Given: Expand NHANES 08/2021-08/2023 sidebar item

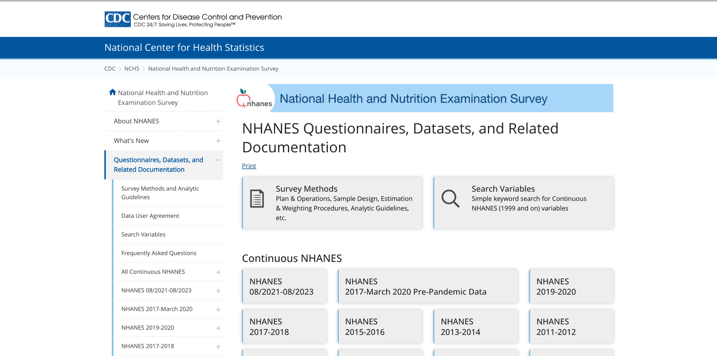Looking at the screenshot, I should point(218,291).
